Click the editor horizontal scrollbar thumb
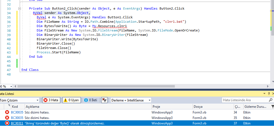Screen dimensions: 274x131 tap(96, 86)
